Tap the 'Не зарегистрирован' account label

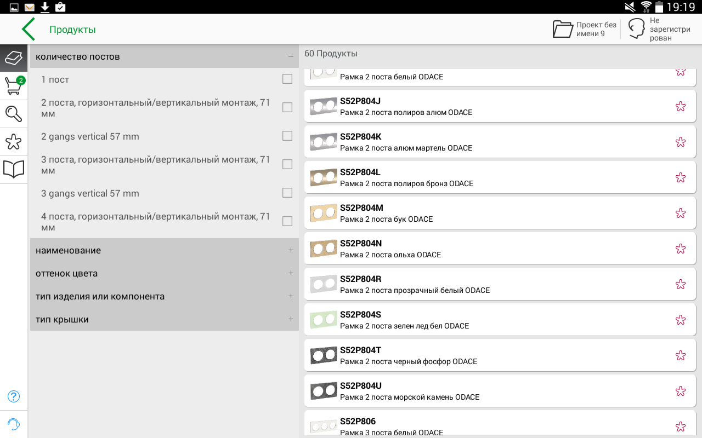[x=670, y=29]
